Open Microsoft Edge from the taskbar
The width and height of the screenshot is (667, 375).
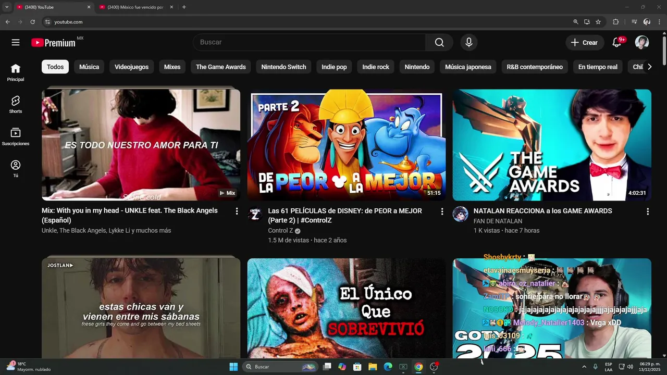[388, 367]
